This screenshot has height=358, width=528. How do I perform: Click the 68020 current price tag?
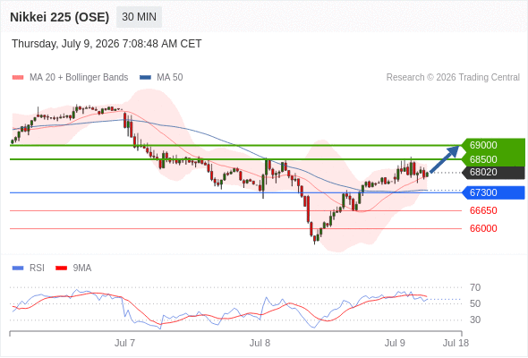coord(493,173)
